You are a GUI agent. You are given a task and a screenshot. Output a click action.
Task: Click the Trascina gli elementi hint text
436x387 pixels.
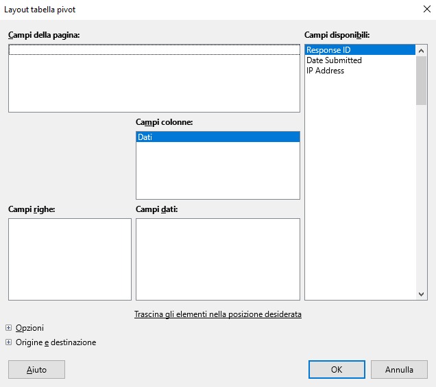[x=218, y=314]
